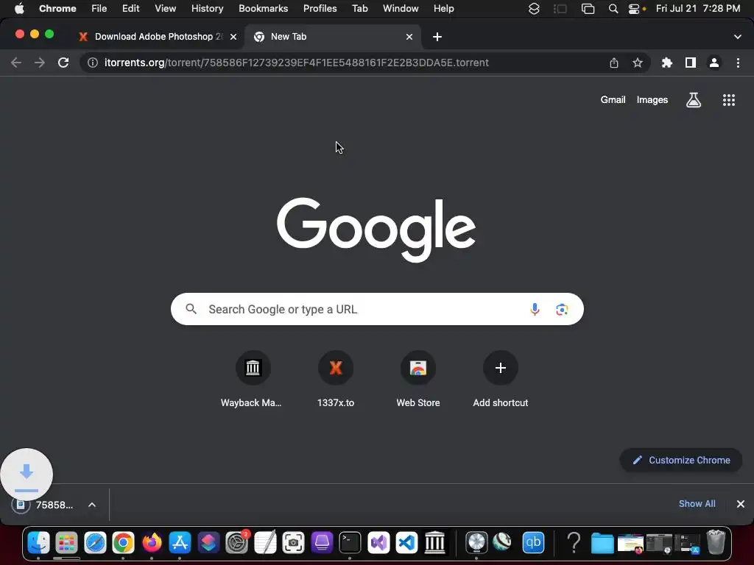Open Terminal from the Dock
The image size is (754, 565).
pyautogui.click(x=350, y=543)
